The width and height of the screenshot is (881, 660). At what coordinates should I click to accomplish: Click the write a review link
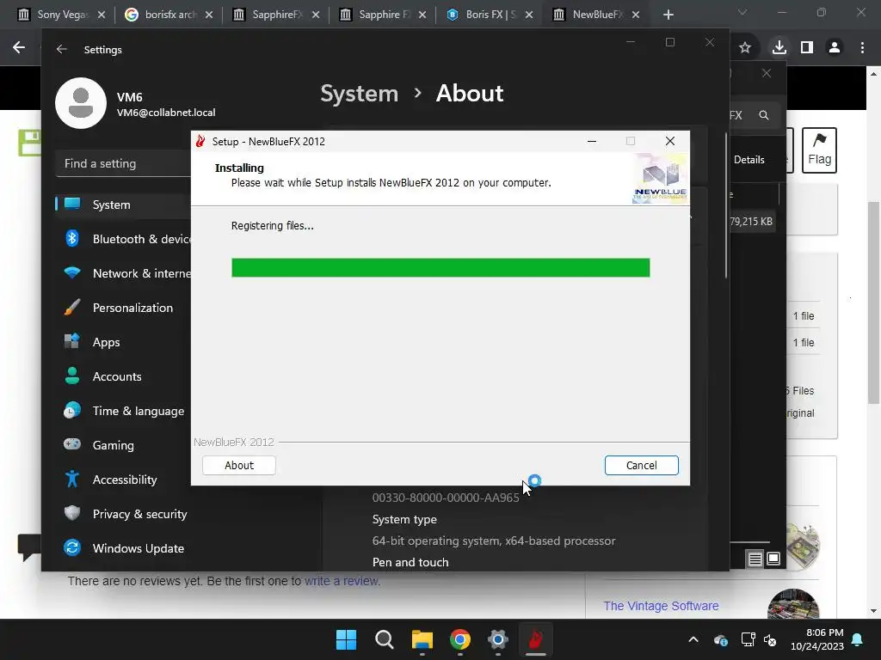[342, 582]
